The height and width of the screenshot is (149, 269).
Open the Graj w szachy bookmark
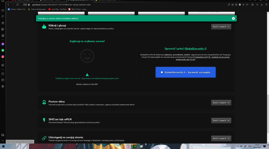pyautogui.click(x=37, y=9)
